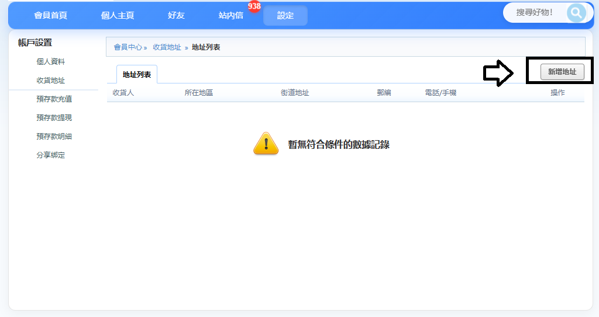The height and width of the screenshot is (317, 599).
Task: Click the 會員中心 breadcrumb link
Action: 128,47
